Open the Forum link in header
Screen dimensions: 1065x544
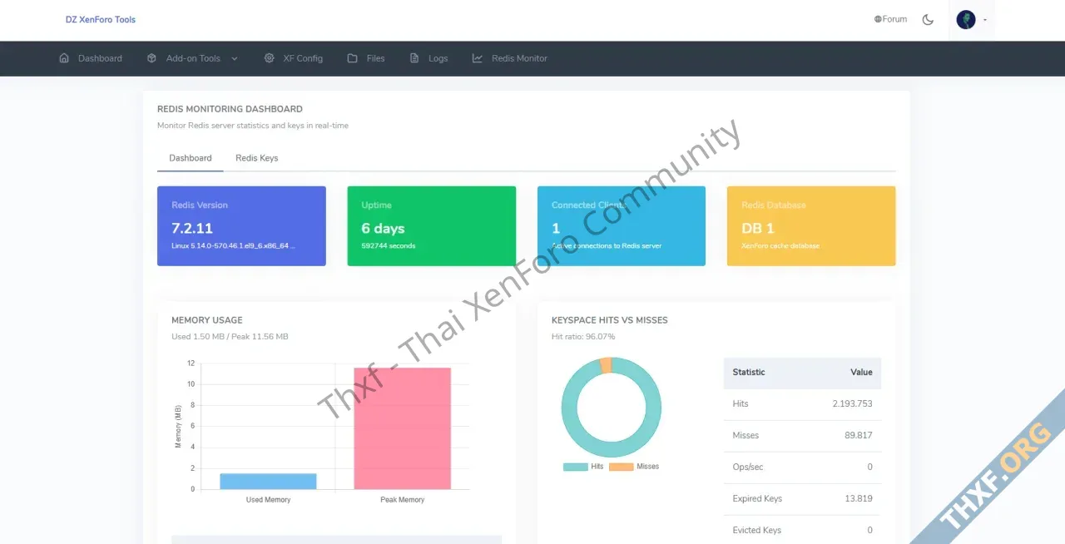[894, 19]
